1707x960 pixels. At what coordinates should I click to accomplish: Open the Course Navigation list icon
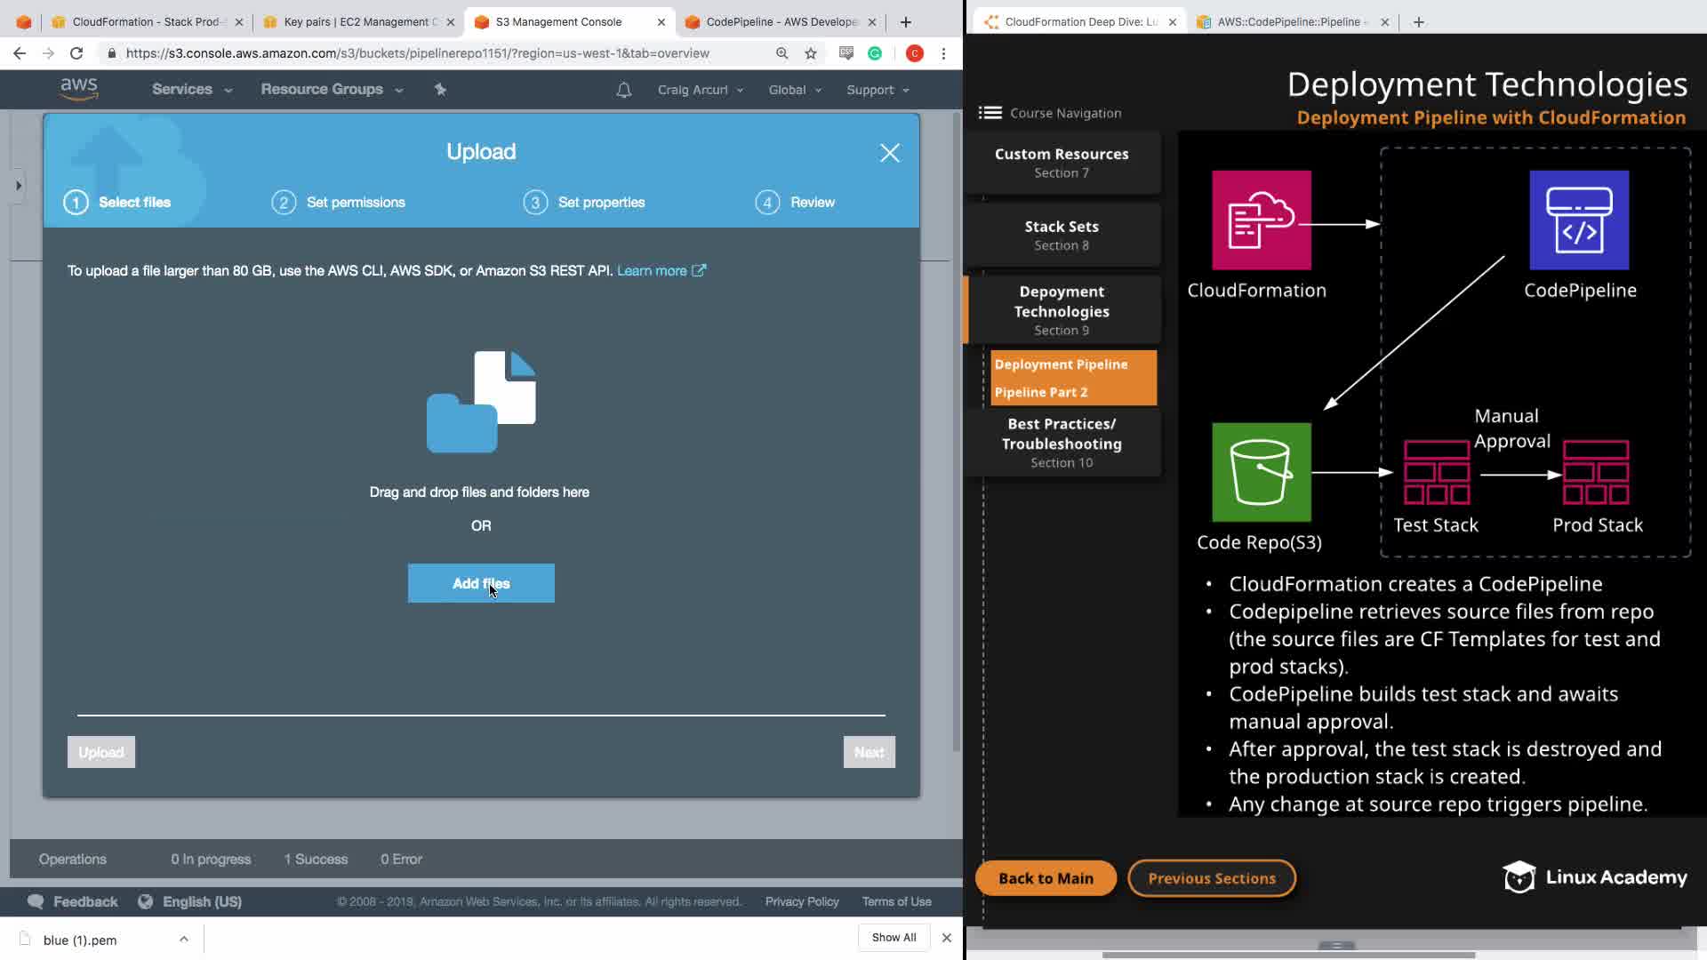(x=990, y=113)
